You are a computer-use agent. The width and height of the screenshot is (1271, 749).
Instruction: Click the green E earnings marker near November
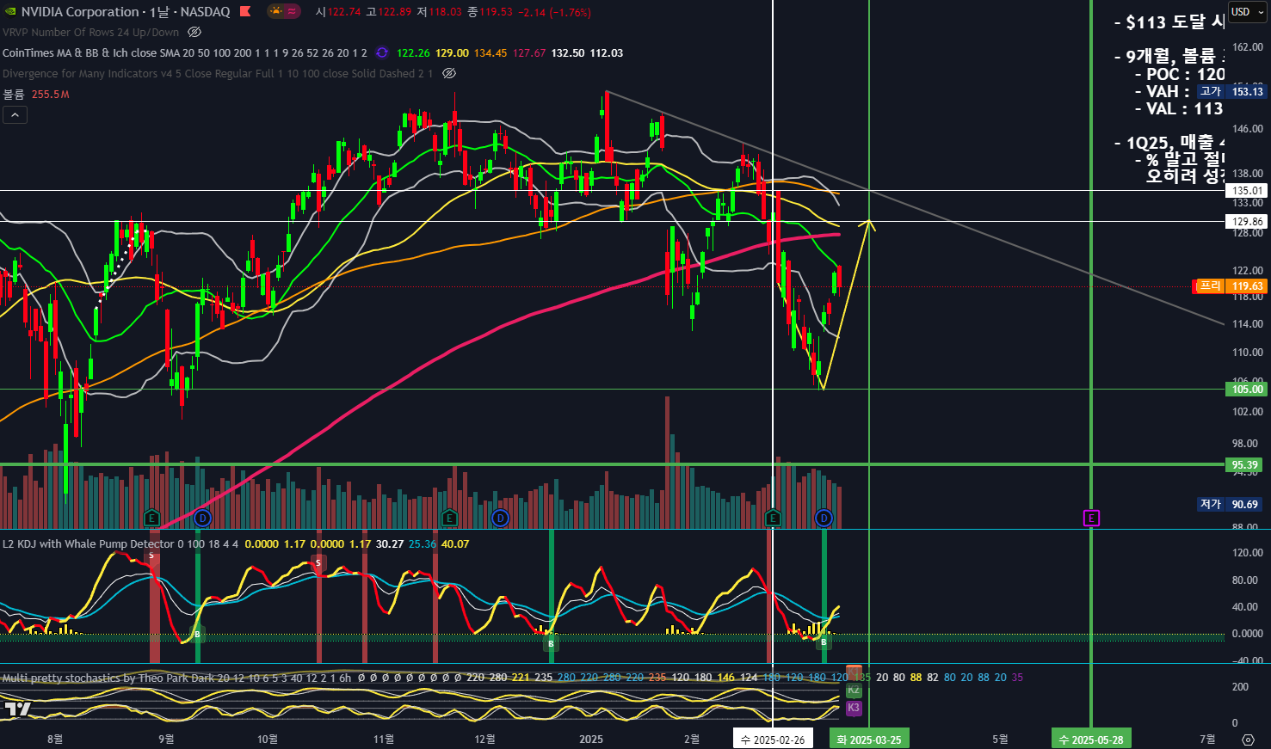tap(449, 518)
